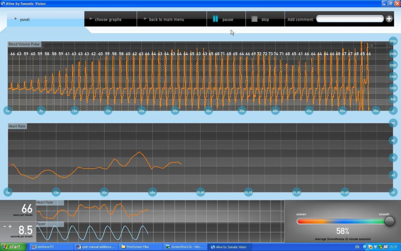
Task: Click the 3056 scale bubble on pulse graph
Action: (x=393, y=41)
